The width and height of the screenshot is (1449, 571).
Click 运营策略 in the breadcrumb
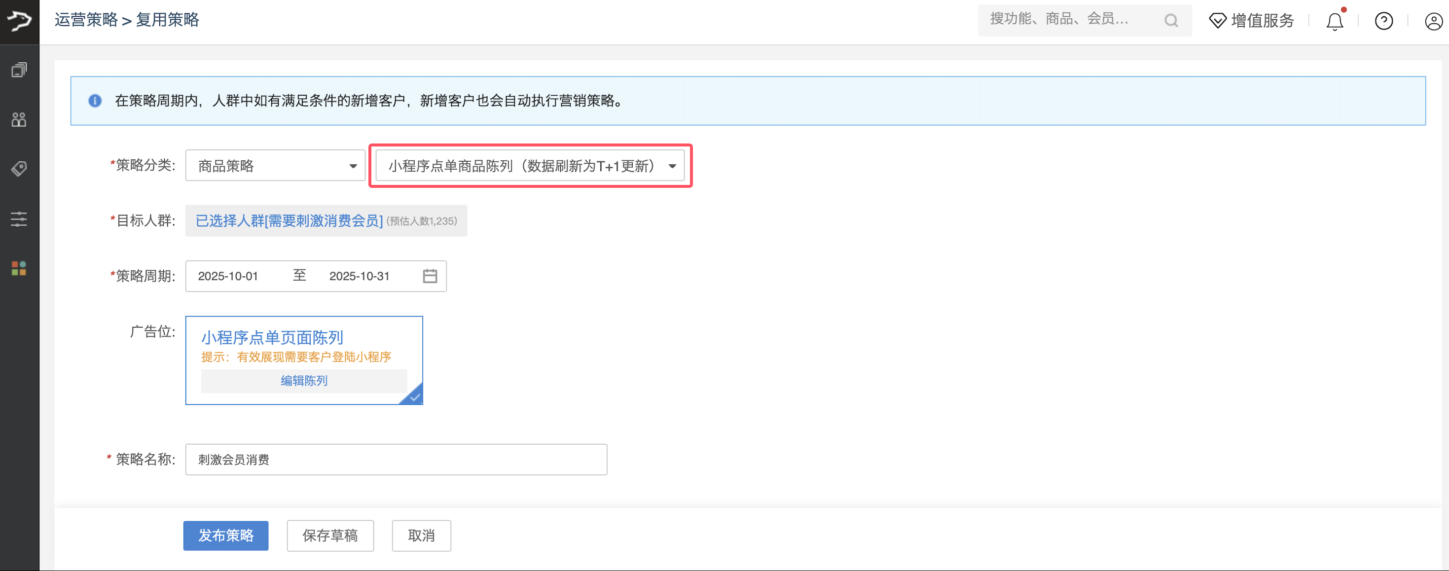(x=86, y=20)
